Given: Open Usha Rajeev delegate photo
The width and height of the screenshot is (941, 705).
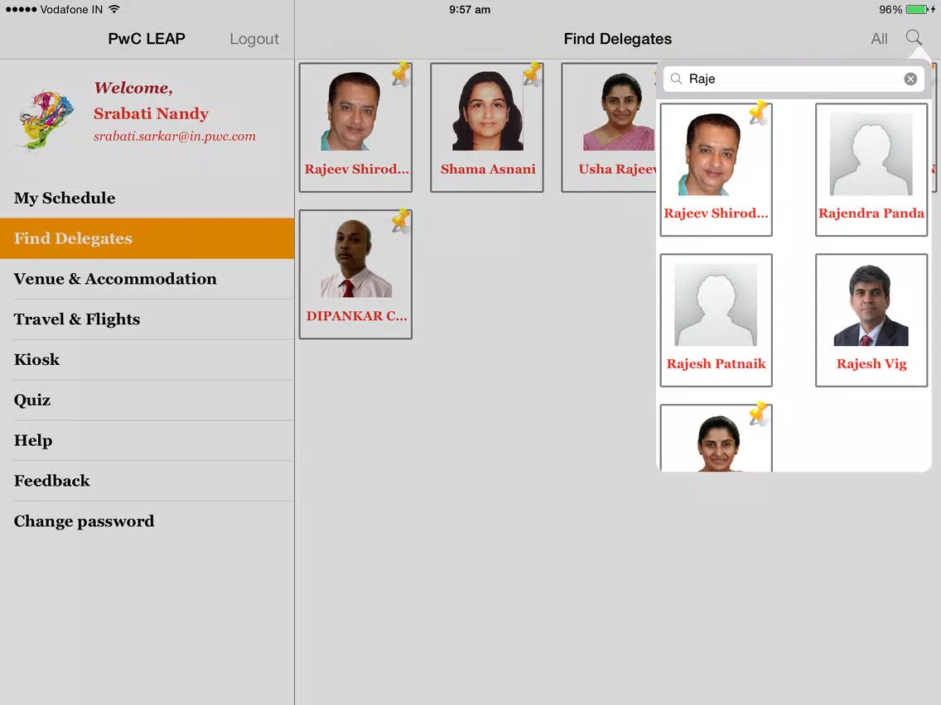Looking at the screenshot, I should [x=620, y=112].
